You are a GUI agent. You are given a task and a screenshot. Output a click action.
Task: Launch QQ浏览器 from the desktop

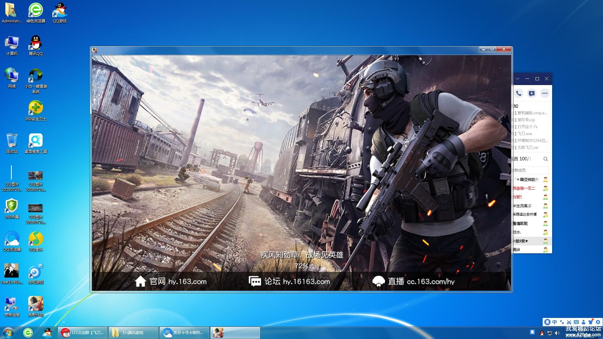click(12, 241)
